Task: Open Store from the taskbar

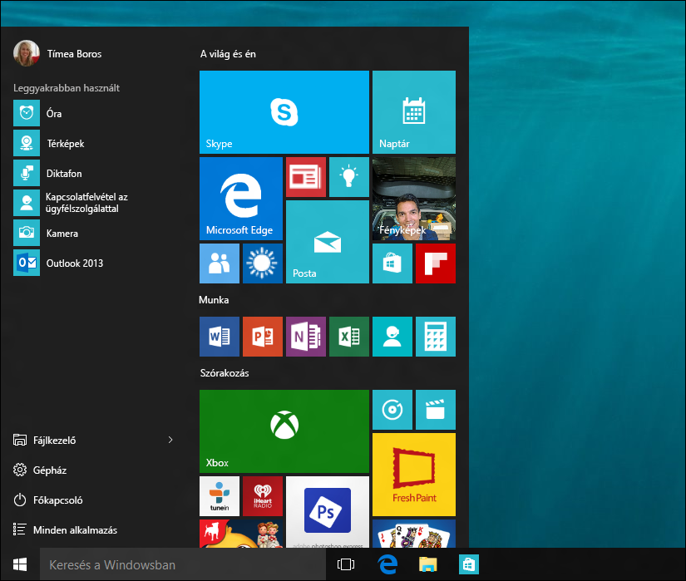Action: [469, 564]
